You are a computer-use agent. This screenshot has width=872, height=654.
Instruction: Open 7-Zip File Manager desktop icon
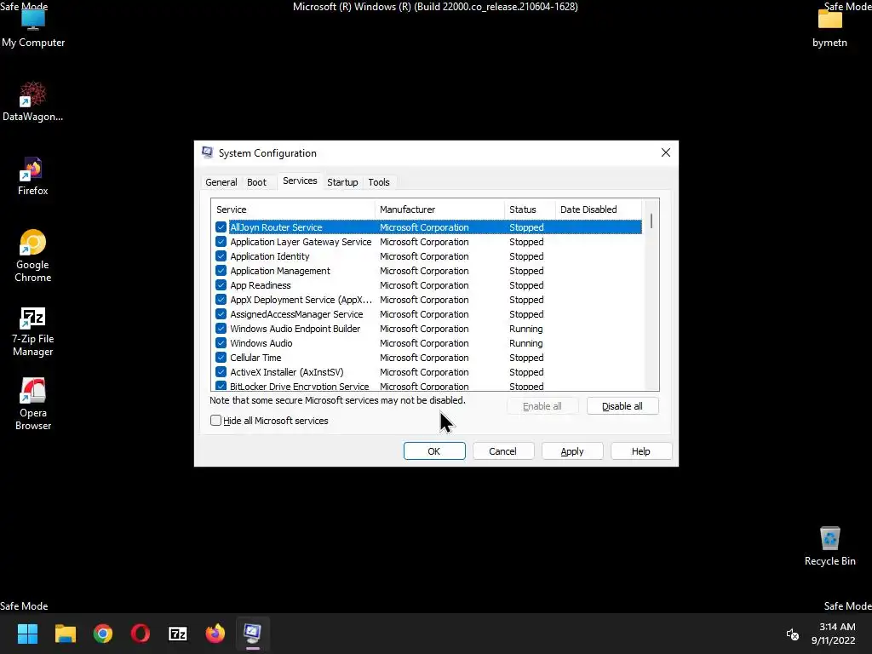[33, 331]
